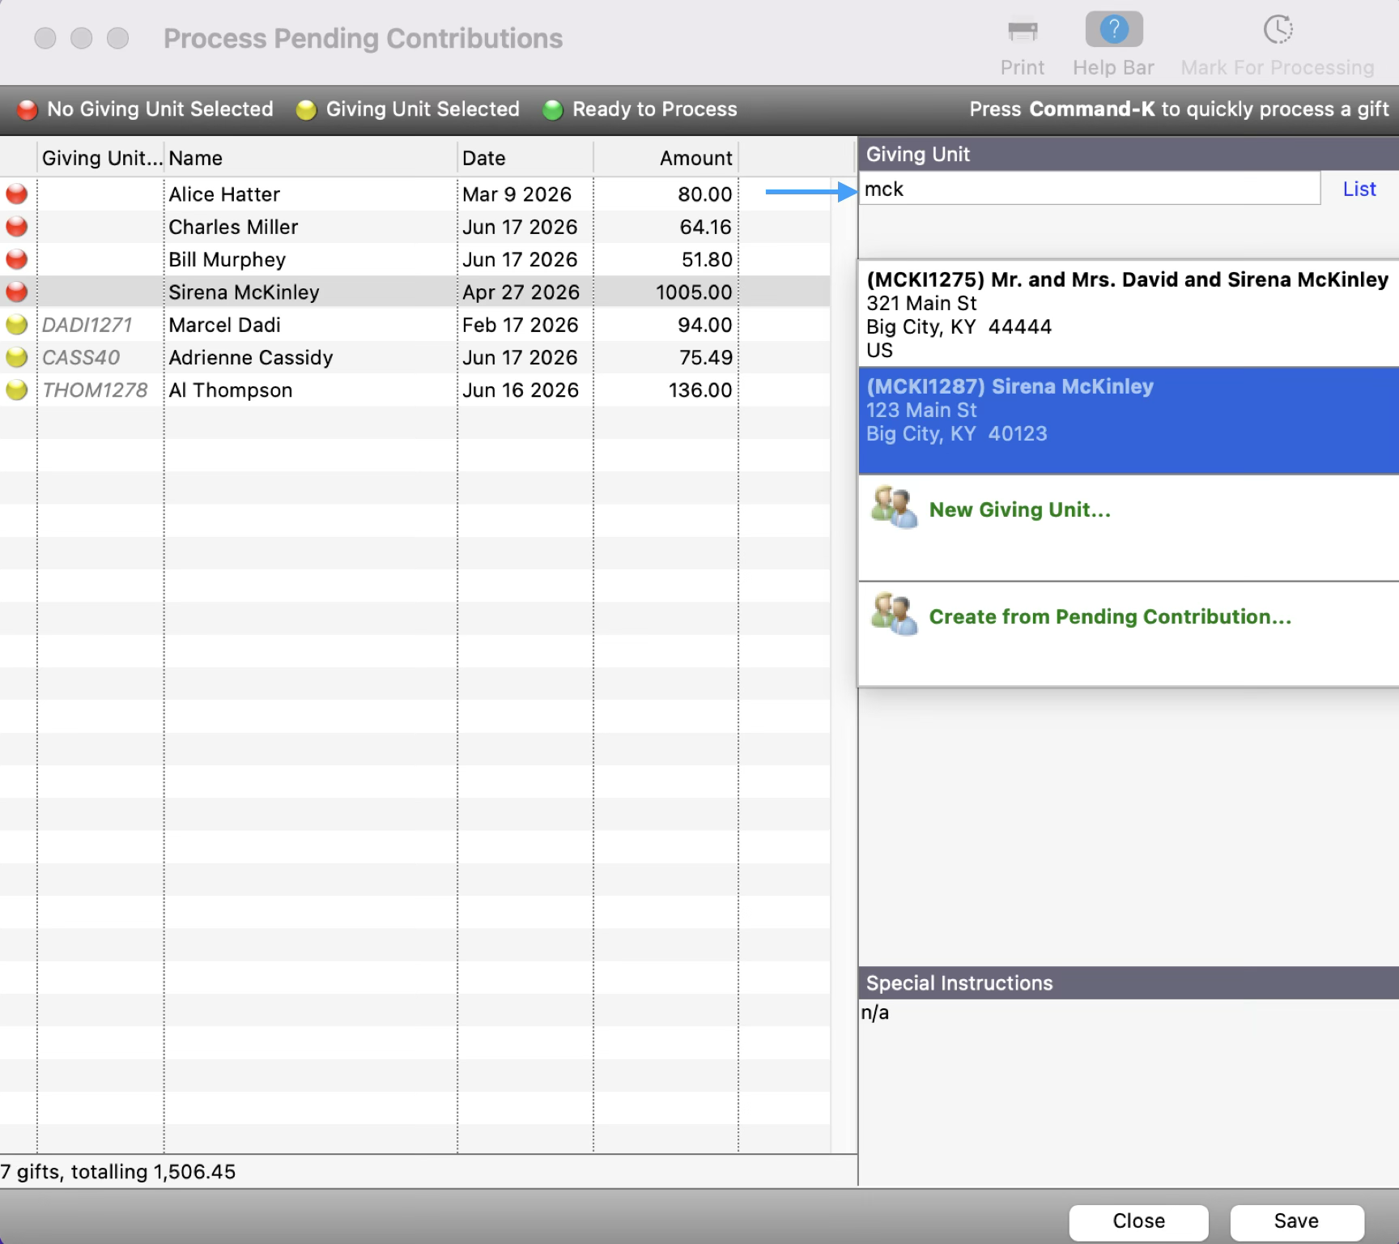1399x1244 pixels.
Task: Click into the Giving Unit search field
Action: 1090,189
